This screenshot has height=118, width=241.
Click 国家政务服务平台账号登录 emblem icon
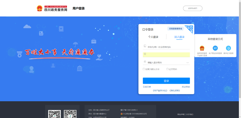(202, 48)
